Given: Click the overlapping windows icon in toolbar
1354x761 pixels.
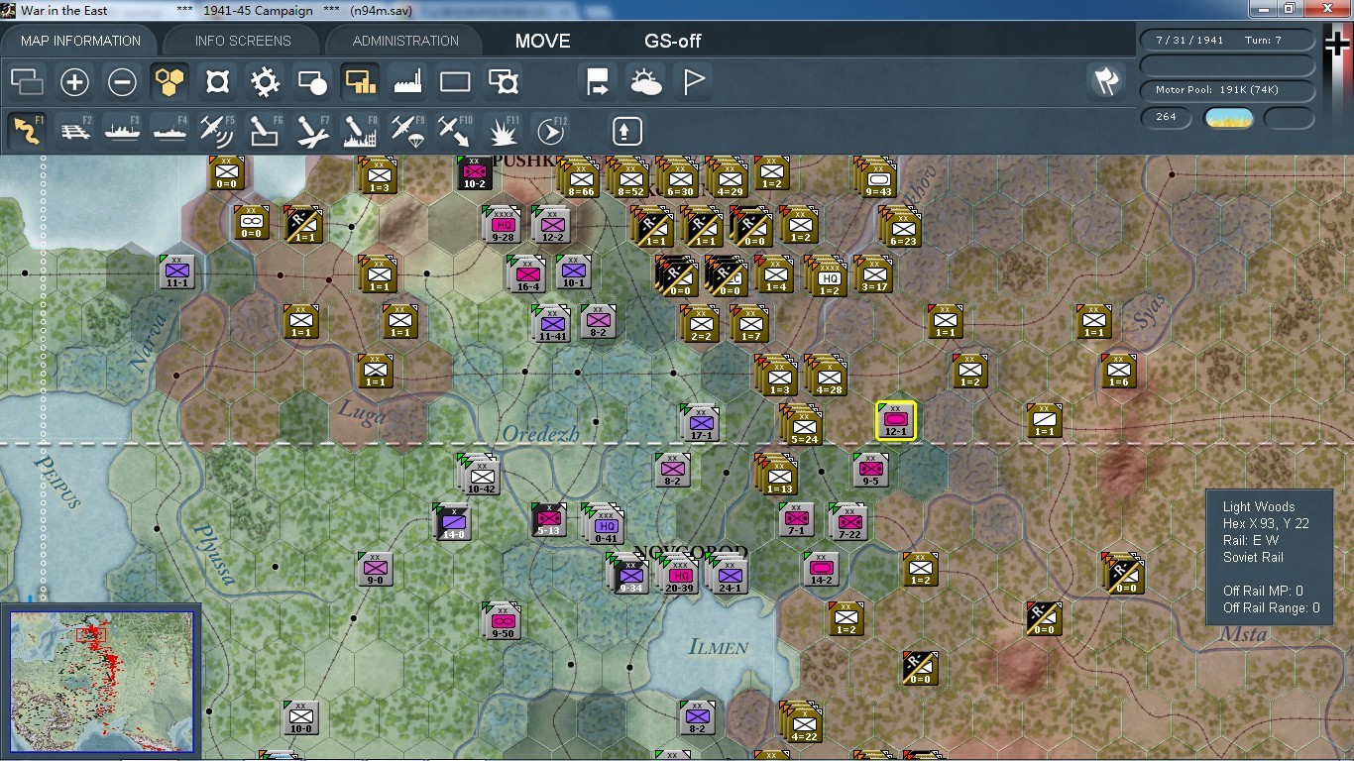Looking at the screenshot, I should click(27, 82).
